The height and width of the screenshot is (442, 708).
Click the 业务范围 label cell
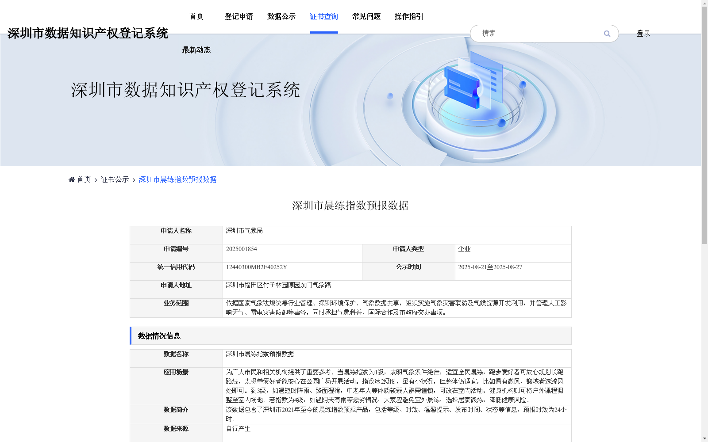(176, 308)
